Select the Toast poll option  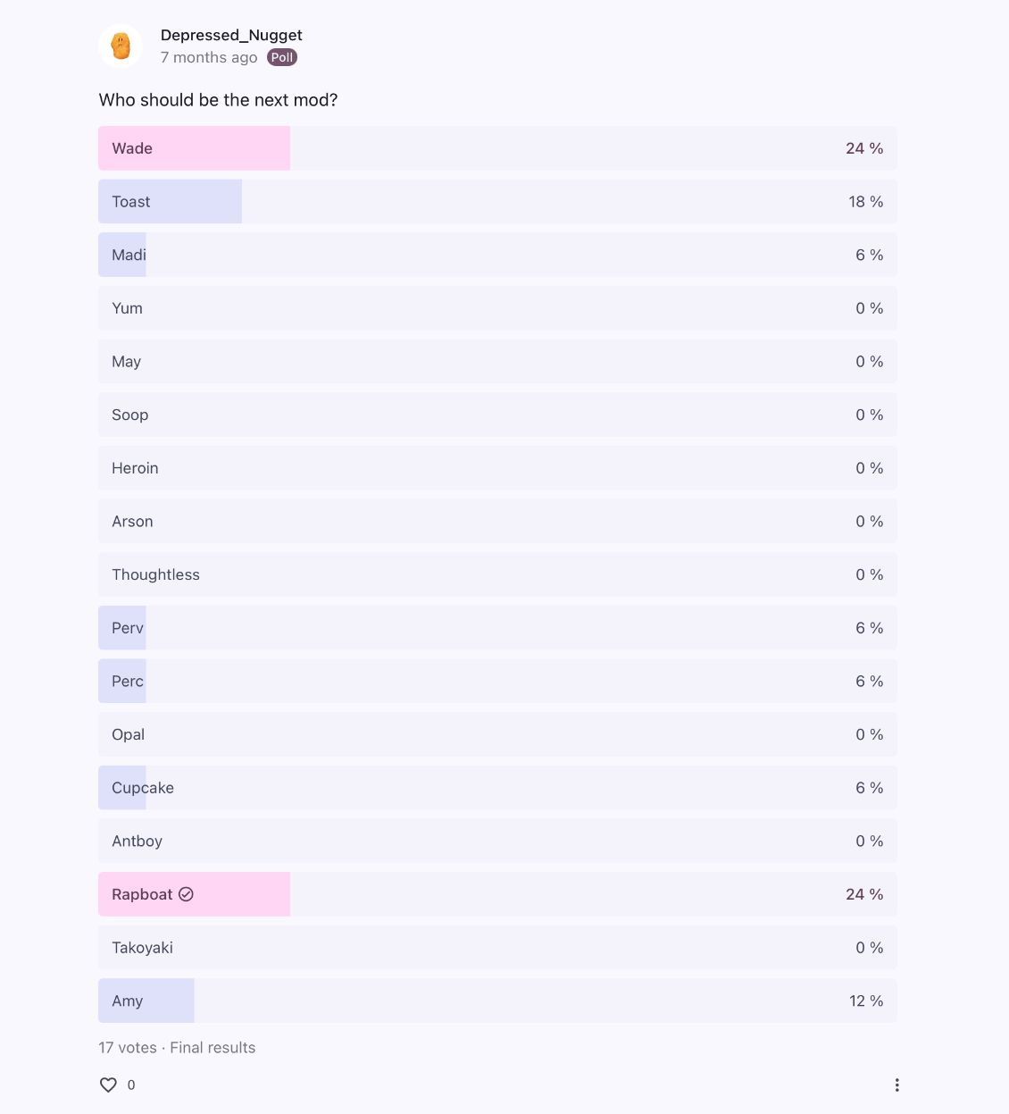coord(497,202)
